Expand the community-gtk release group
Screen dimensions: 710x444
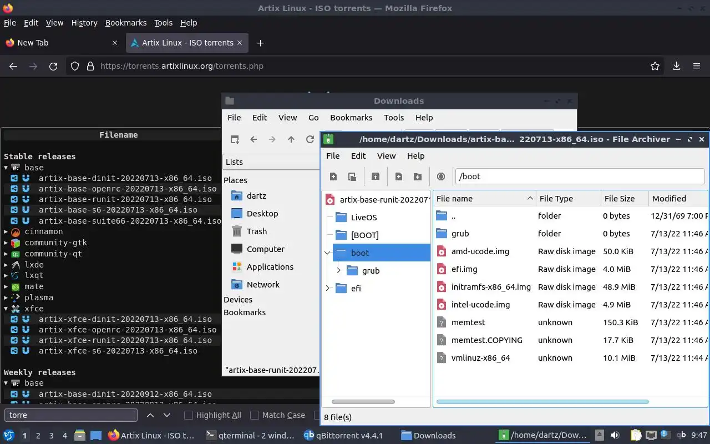coord(6,243)
